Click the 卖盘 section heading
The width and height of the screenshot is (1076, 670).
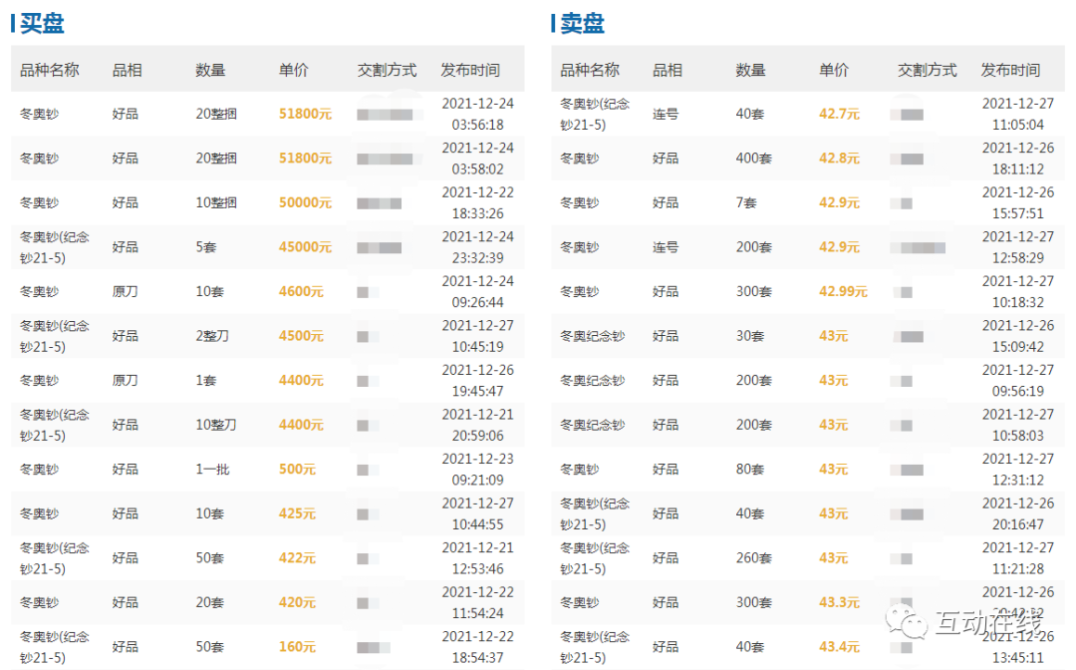(x=582, y=23)
